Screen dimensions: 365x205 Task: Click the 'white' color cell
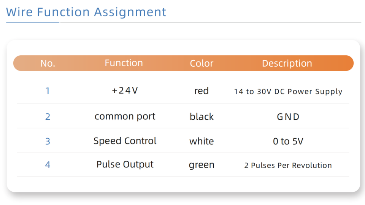pyautogui.click(x=202, y=141)
